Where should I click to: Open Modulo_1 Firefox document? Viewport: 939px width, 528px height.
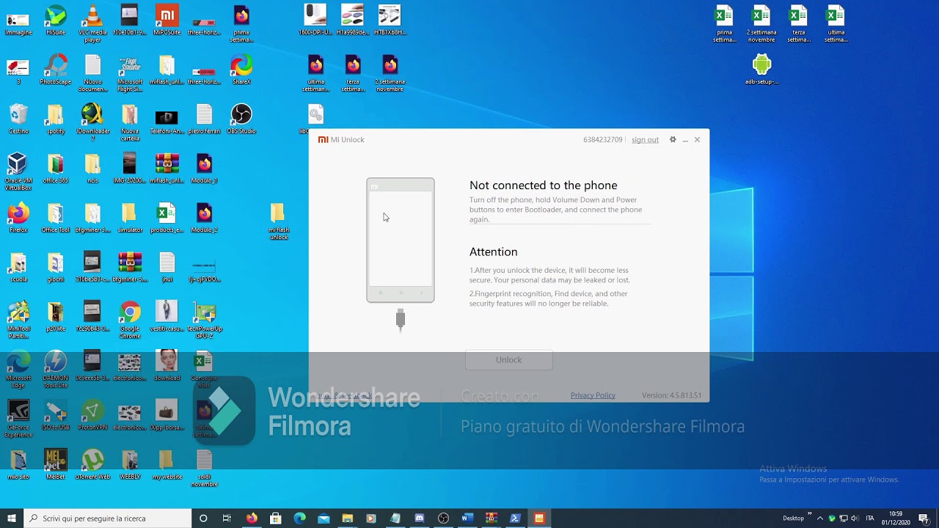click(205, 168)
